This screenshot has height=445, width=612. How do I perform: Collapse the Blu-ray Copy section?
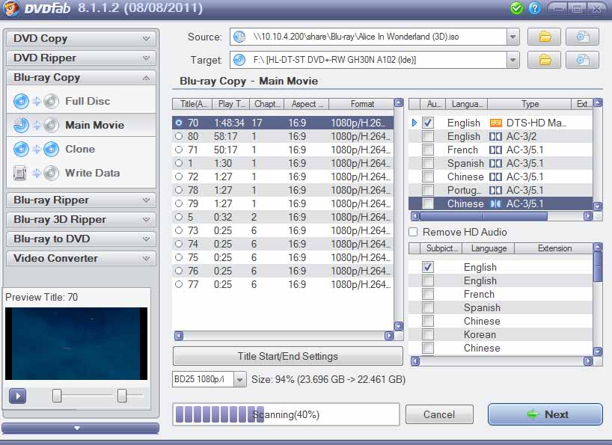point(81,78)
